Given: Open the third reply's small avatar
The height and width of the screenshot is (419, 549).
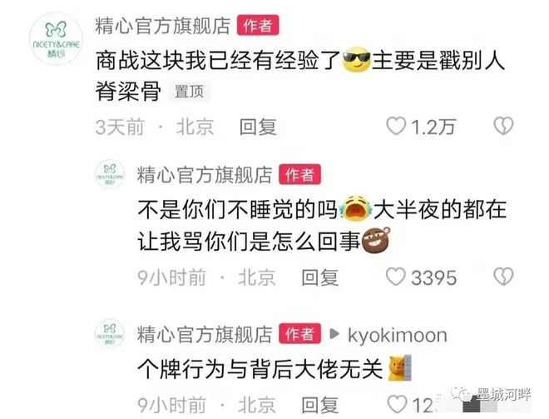Looking at the screenshot, I should tap(110, 333).
